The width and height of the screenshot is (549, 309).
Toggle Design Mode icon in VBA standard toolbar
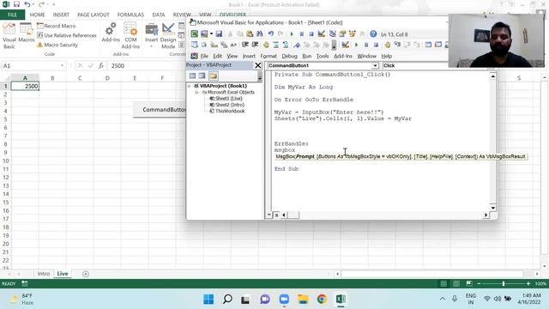click(x=322, y=34)
